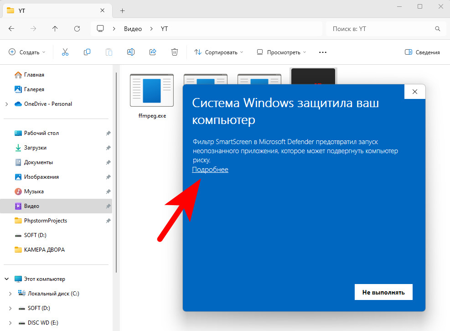Click the Rename icon in toolbar

click(x=131, y=52)
